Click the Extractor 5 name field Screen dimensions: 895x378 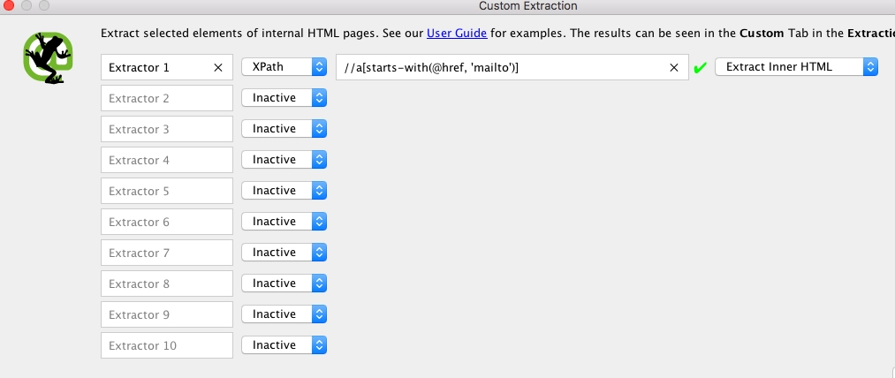pos(167,191)
